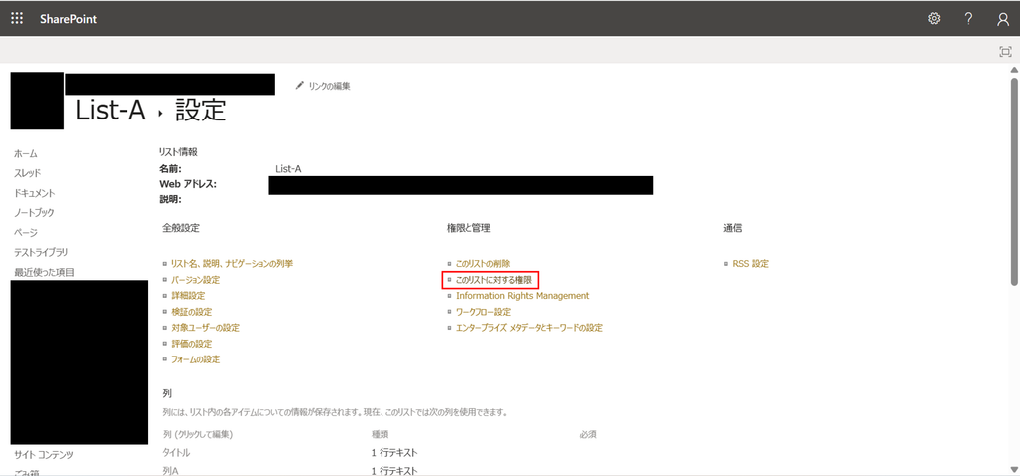Viewport: 1020px width, 476px height.
Task: Open ノートブック in the left navigation
Action: pyautogui.click(x=35, y=213)
